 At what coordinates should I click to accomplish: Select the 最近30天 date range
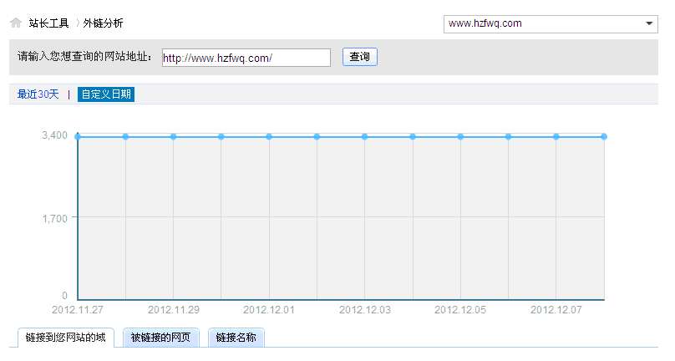pos(38,94)
